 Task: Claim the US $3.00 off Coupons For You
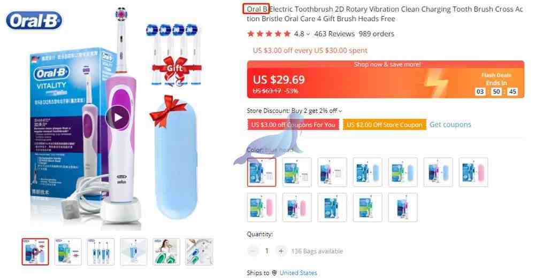pos(293,125)
